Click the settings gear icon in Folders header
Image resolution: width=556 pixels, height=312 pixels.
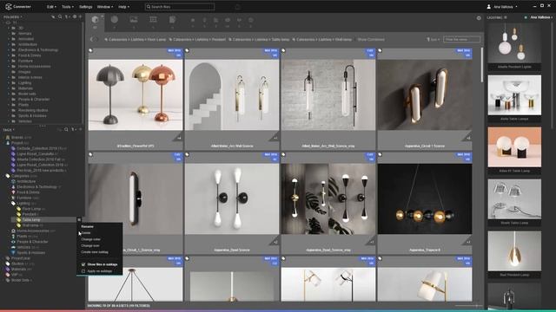(x=75, y=16)
